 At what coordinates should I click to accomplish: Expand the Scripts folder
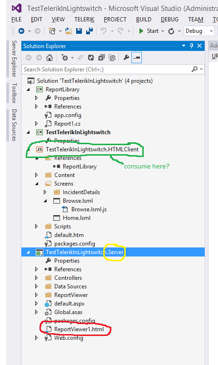click(37, 226)
